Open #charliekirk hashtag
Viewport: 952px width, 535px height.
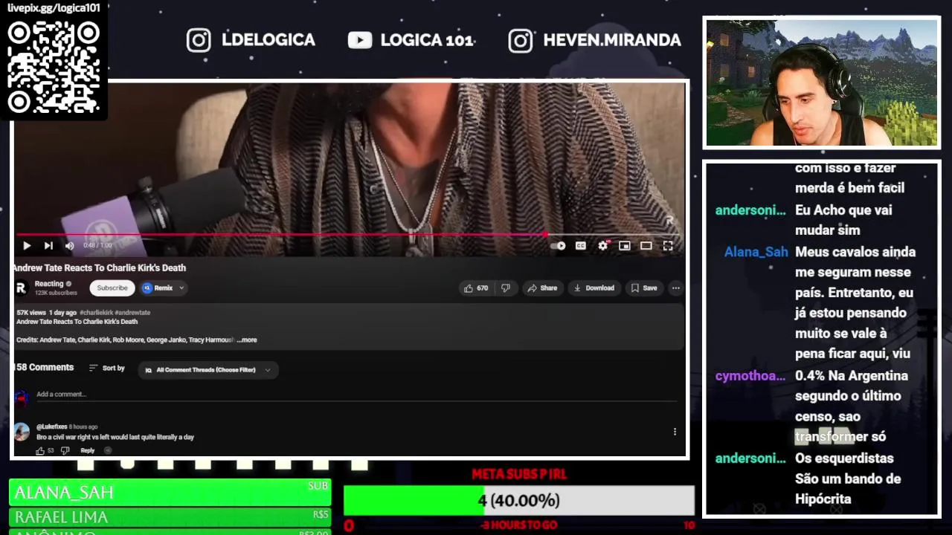[97, 313]
